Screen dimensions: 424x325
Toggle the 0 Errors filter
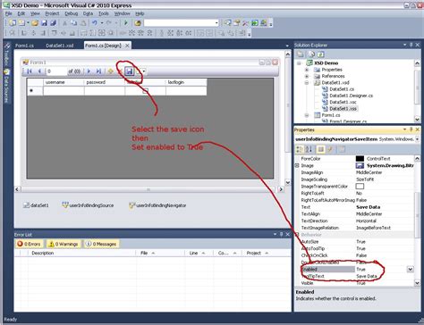[x=29, y=244]
